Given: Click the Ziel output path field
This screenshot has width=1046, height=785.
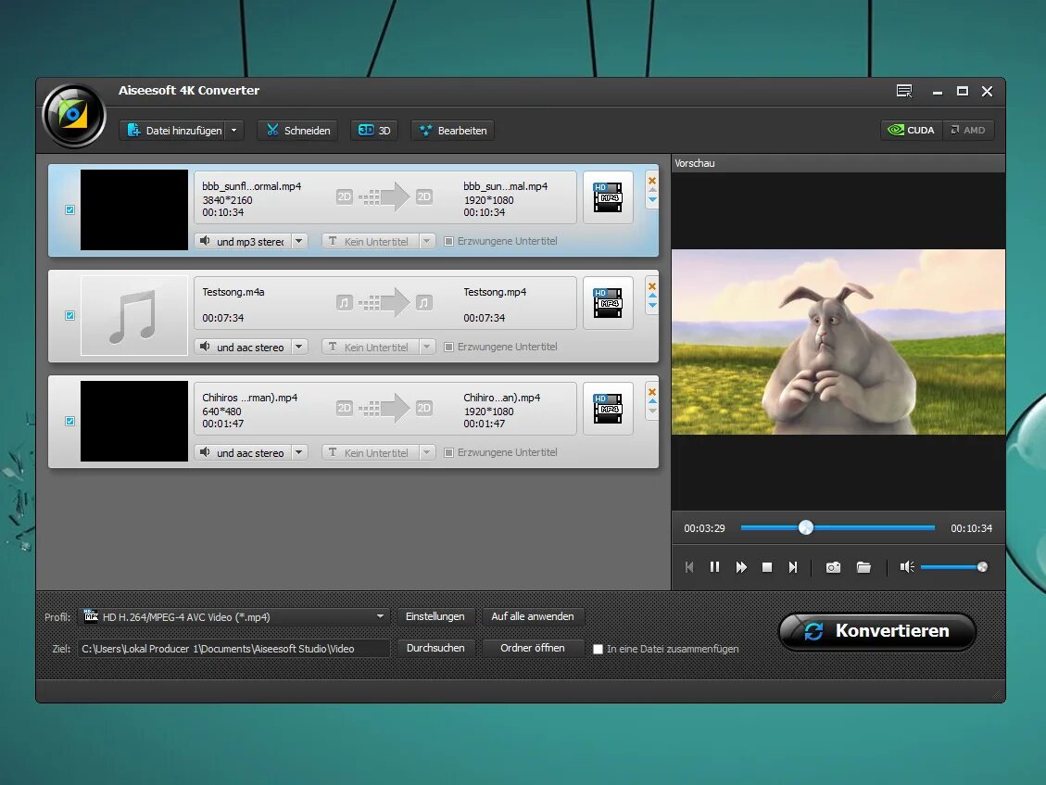Looking at the screenshot, I should click(x=234, y=648).
